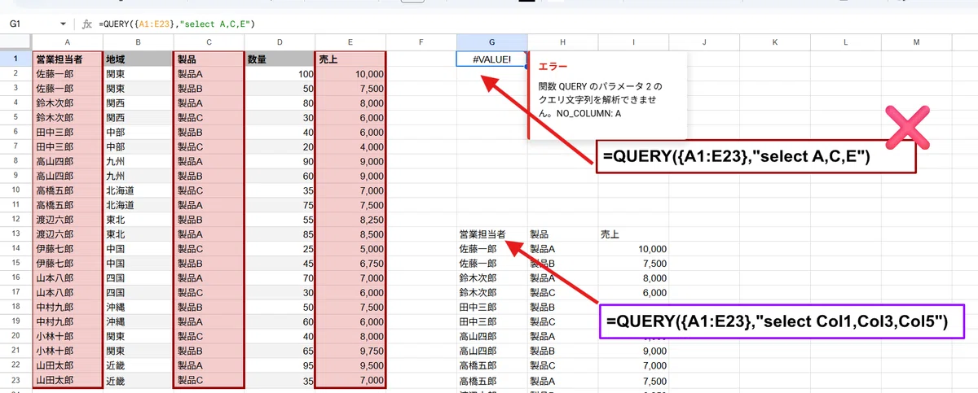Click 北海道 in row 10 of column B
Viewport: 978px width, 393px height.
coord(139,190)
